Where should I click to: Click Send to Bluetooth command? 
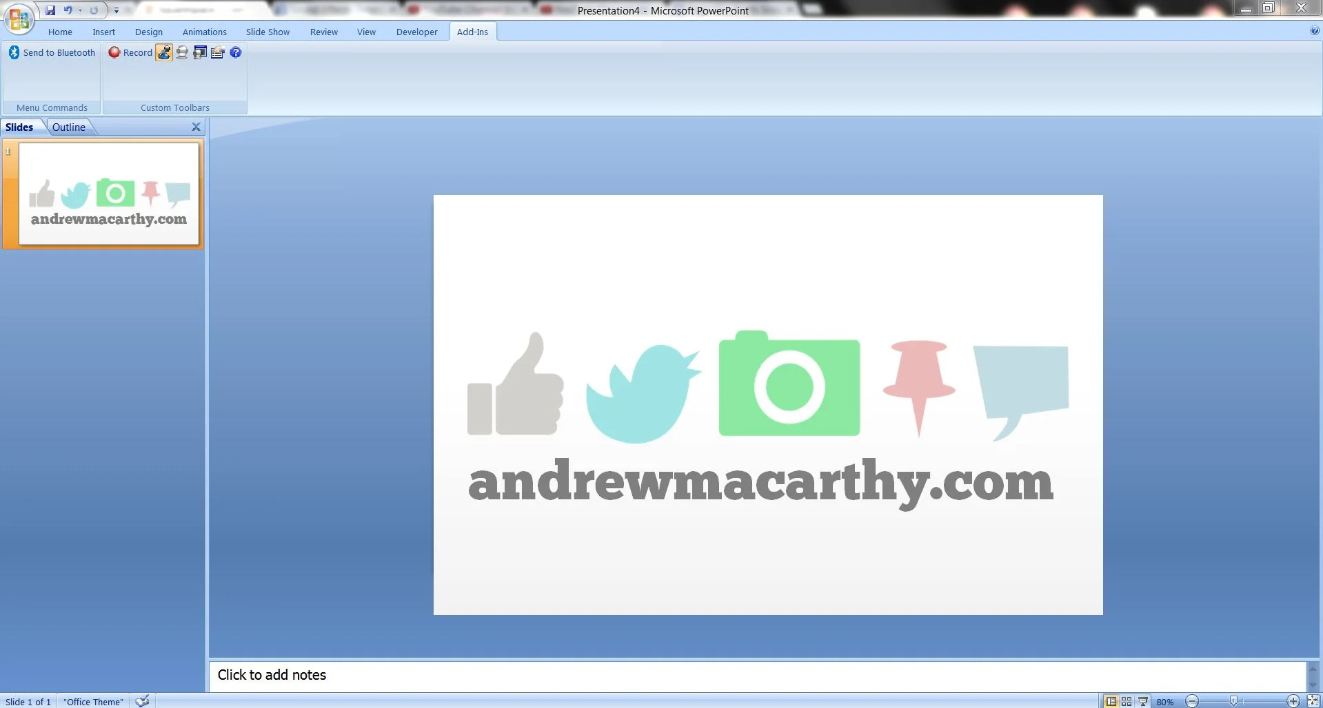coord(52,52)
